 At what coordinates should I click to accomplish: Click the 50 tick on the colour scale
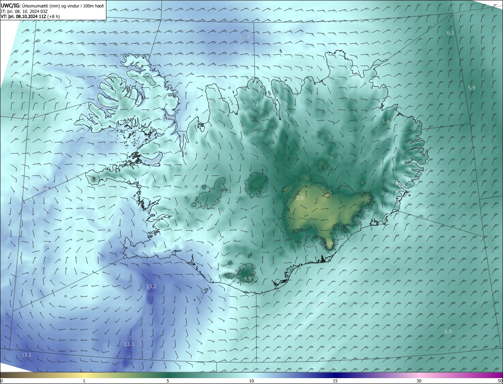point(500,381)
